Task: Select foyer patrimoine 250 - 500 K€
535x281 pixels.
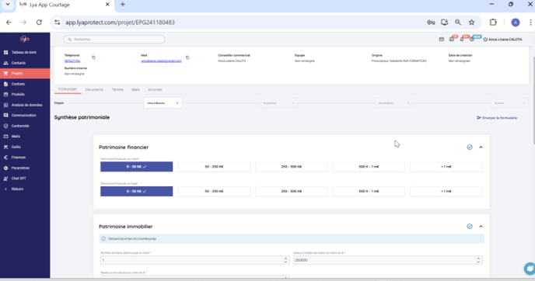Action: coord(292,192)
